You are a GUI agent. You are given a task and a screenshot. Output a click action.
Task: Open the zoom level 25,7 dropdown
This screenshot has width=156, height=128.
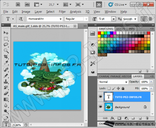(x=58, y=5)
